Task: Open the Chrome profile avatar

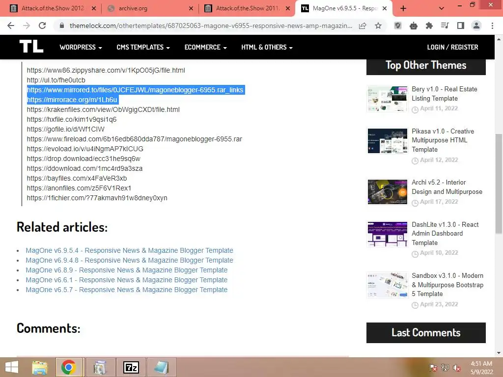Action: 476,26
